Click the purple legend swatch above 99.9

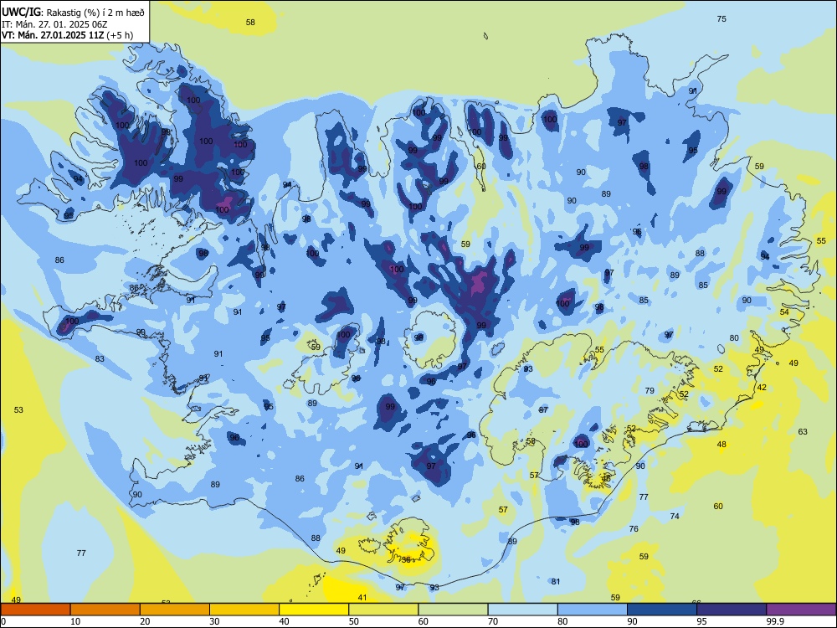tap(801, 610)
